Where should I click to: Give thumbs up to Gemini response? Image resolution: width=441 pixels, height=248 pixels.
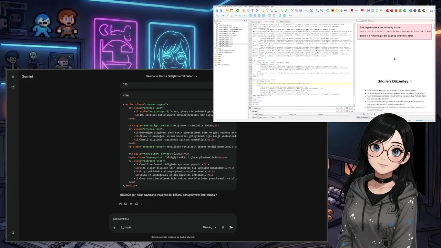coord(120,204)
